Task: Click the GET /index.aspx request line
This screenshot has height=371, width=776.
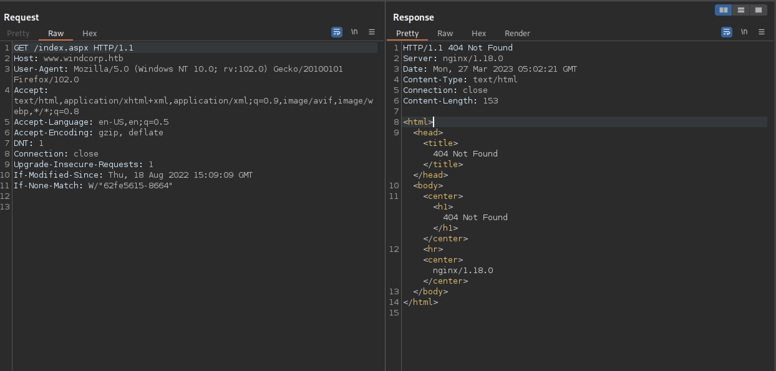Action: pyautogui.click(x=74, y=48)
